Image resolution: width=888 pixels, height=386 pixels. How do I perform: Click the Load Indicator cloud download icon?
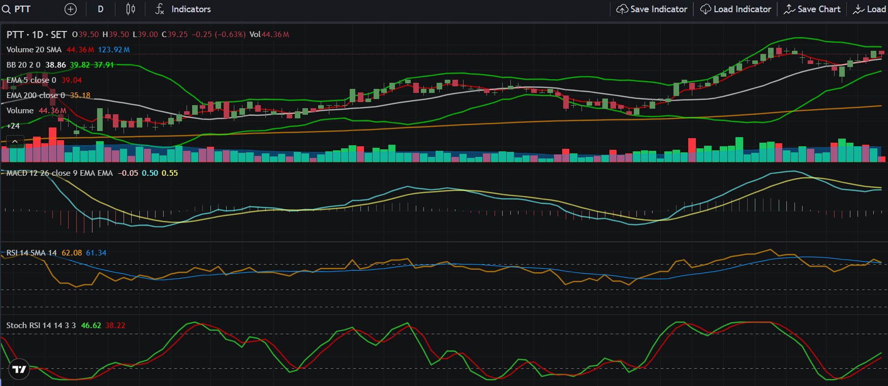tap(706, 9)
